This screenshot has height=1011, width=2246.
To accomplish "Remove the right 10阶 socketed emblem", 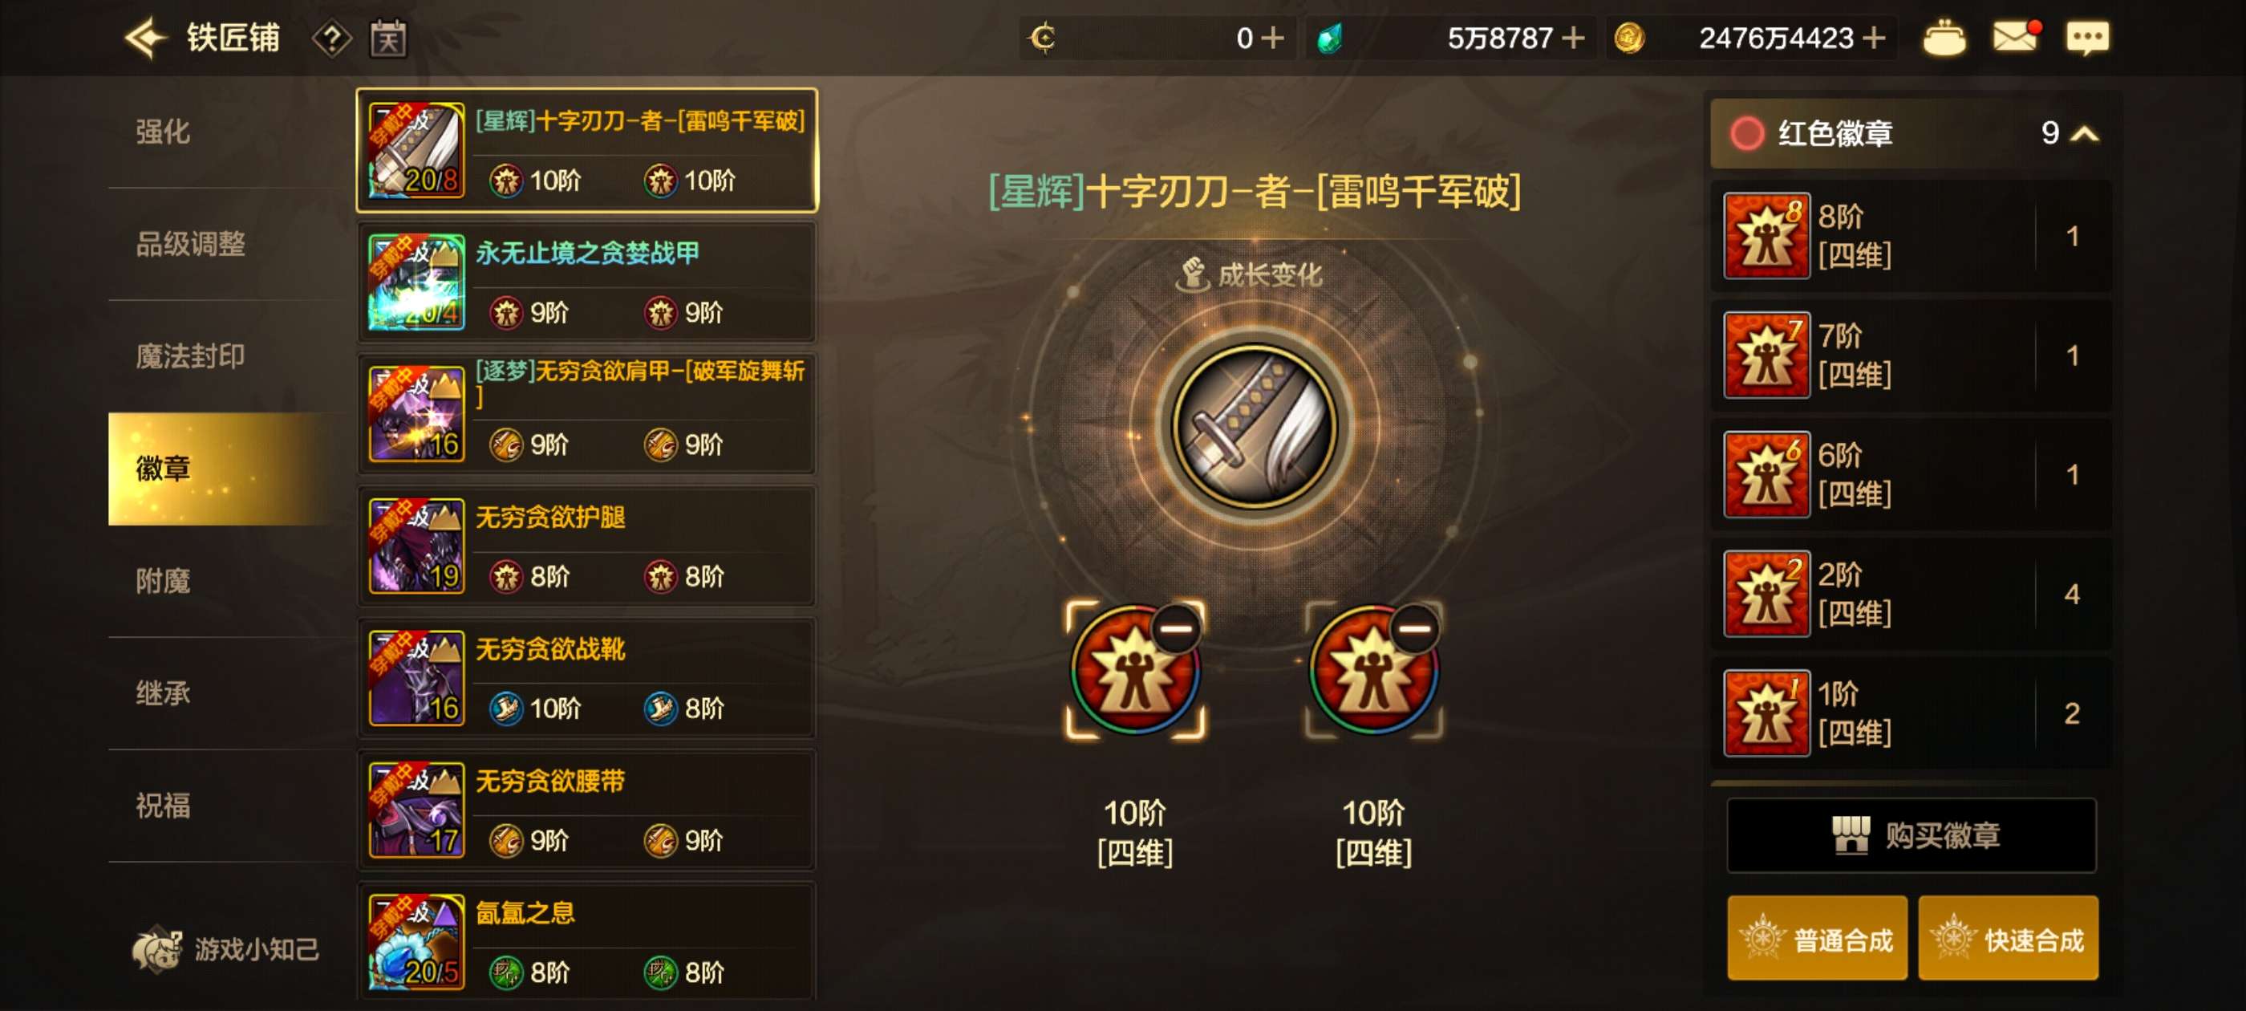I will coord(1414,628).
